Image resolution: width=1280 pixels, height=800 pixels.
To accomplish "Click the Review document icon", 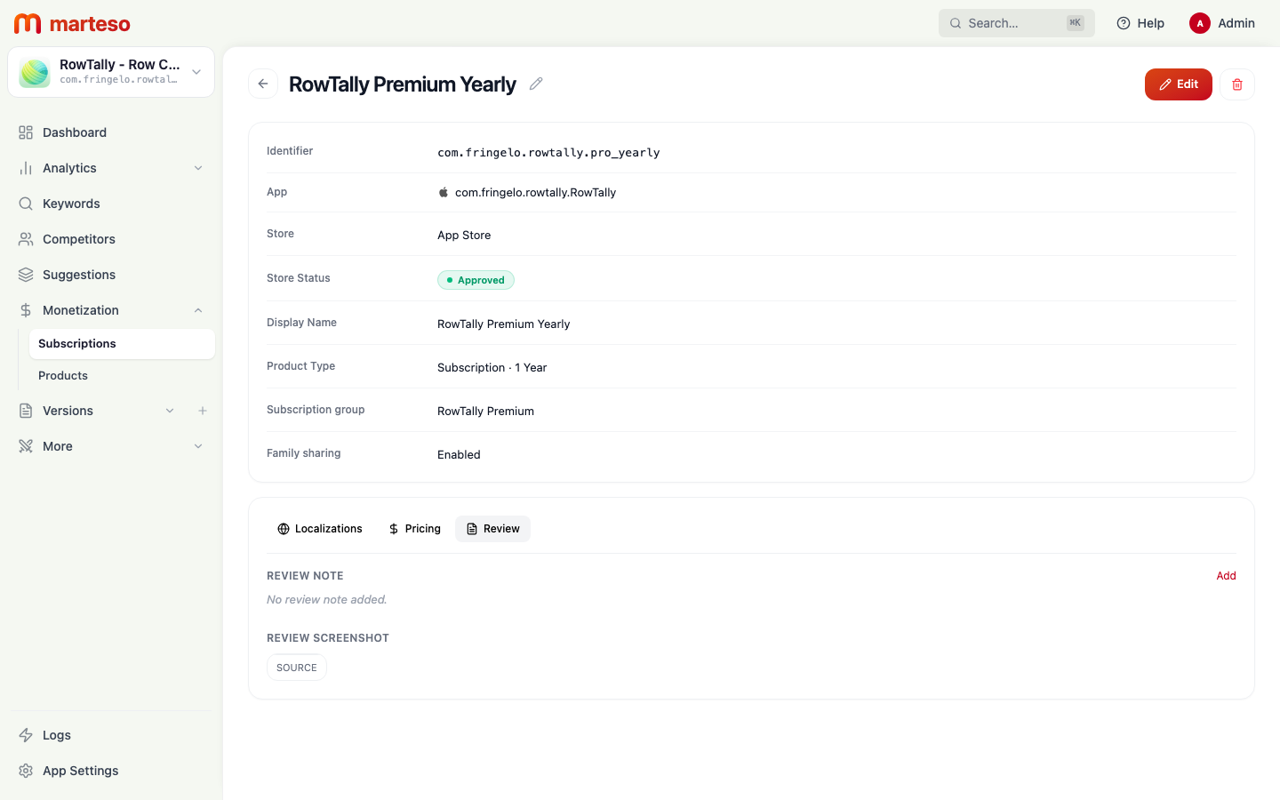I will pyautogui.click(x=472, y=529).
